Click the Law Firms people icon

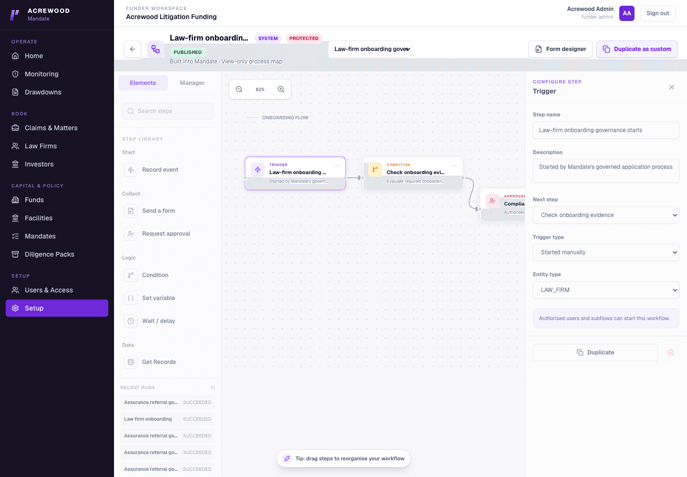[x=15, y=146]
